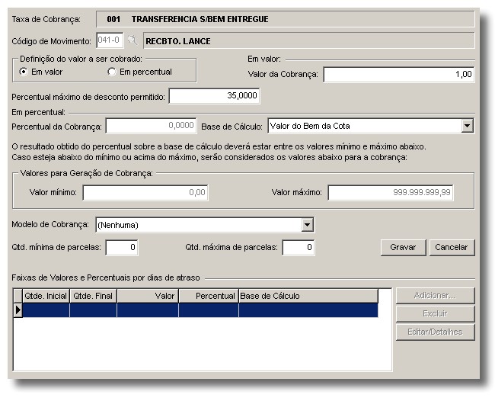
Task: Click the (Nenhuma) combo box text
Action: tap(118, 225)
